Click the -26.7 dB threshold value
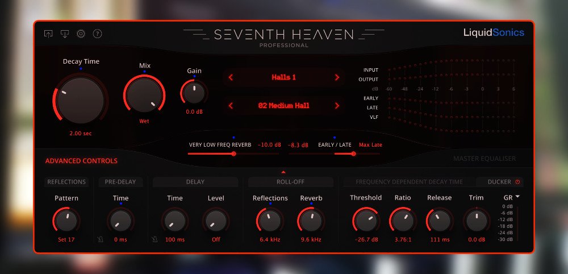The width and height of the screenshot is (568, 274). click(366, 239)
